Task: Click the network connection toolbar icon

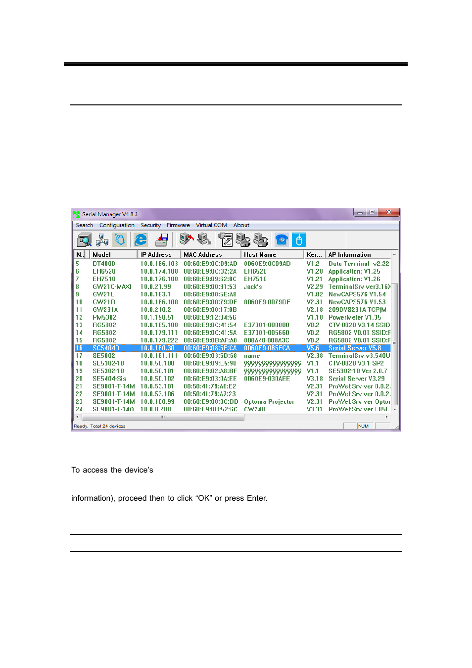Action: pyautogui.click(x=102, y=240)
